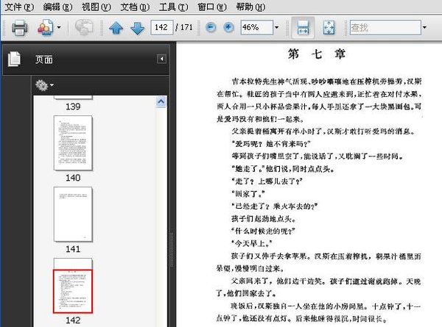Open the thumbnail options gear menu
Screen dimensions: 442x327
tap(43, 85)
